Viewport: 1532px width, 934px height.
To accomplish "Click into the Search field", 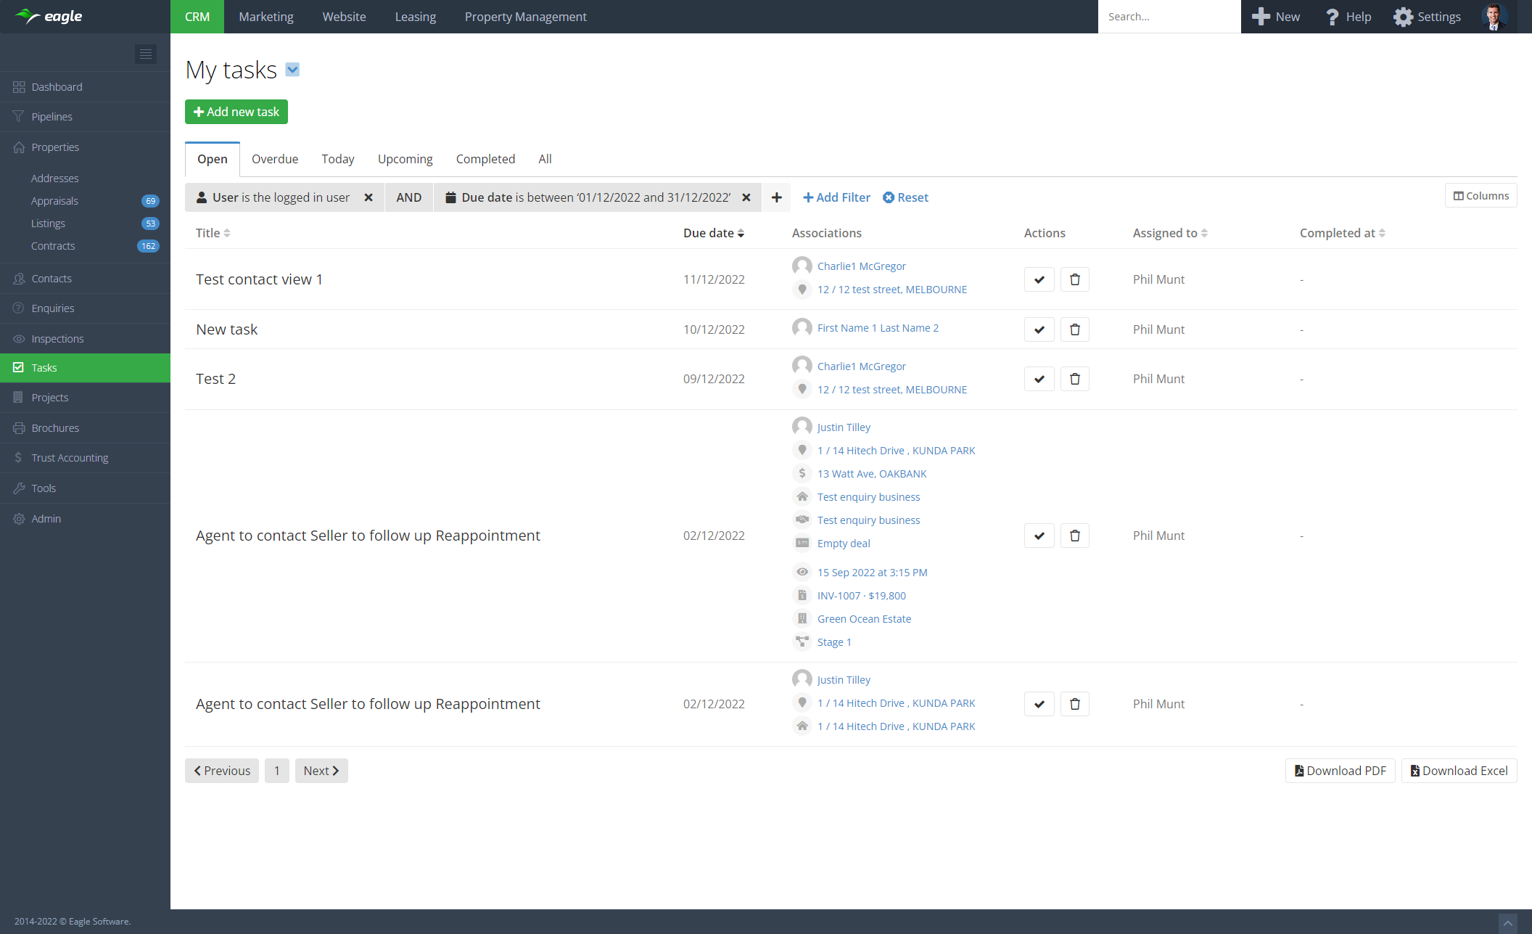I will pos(1169,17).
